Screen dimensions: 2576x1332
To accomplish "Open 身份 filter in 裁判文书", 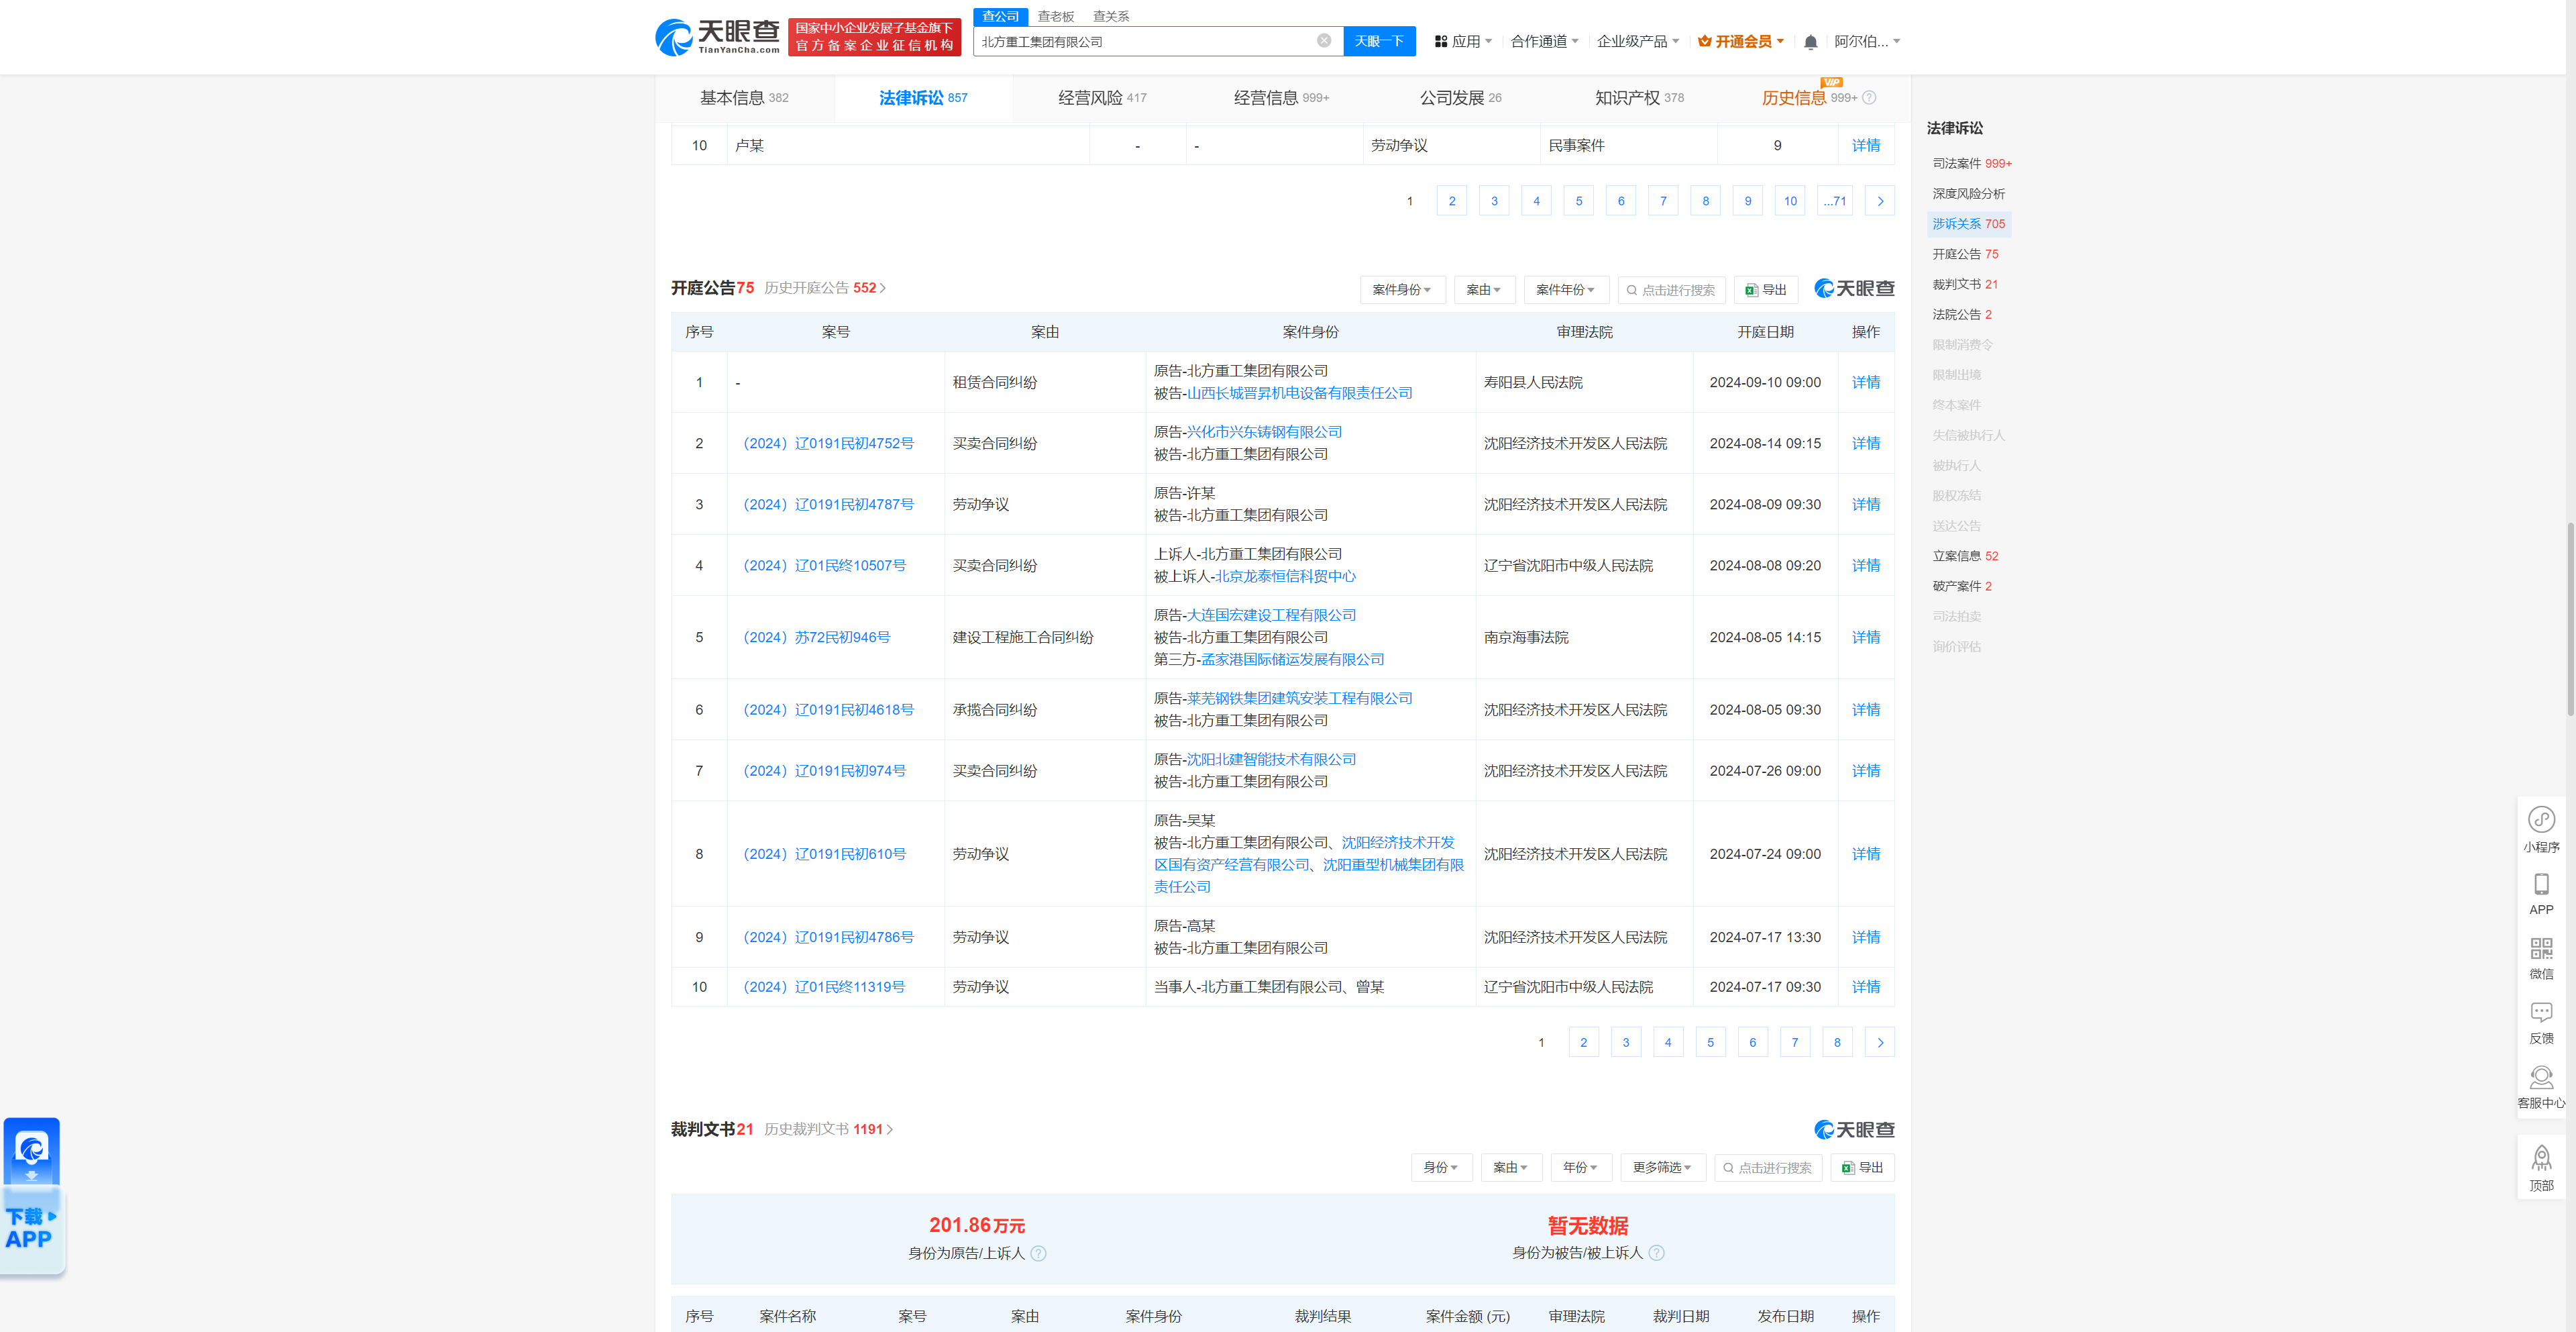I will (x=1441, y=1167).
